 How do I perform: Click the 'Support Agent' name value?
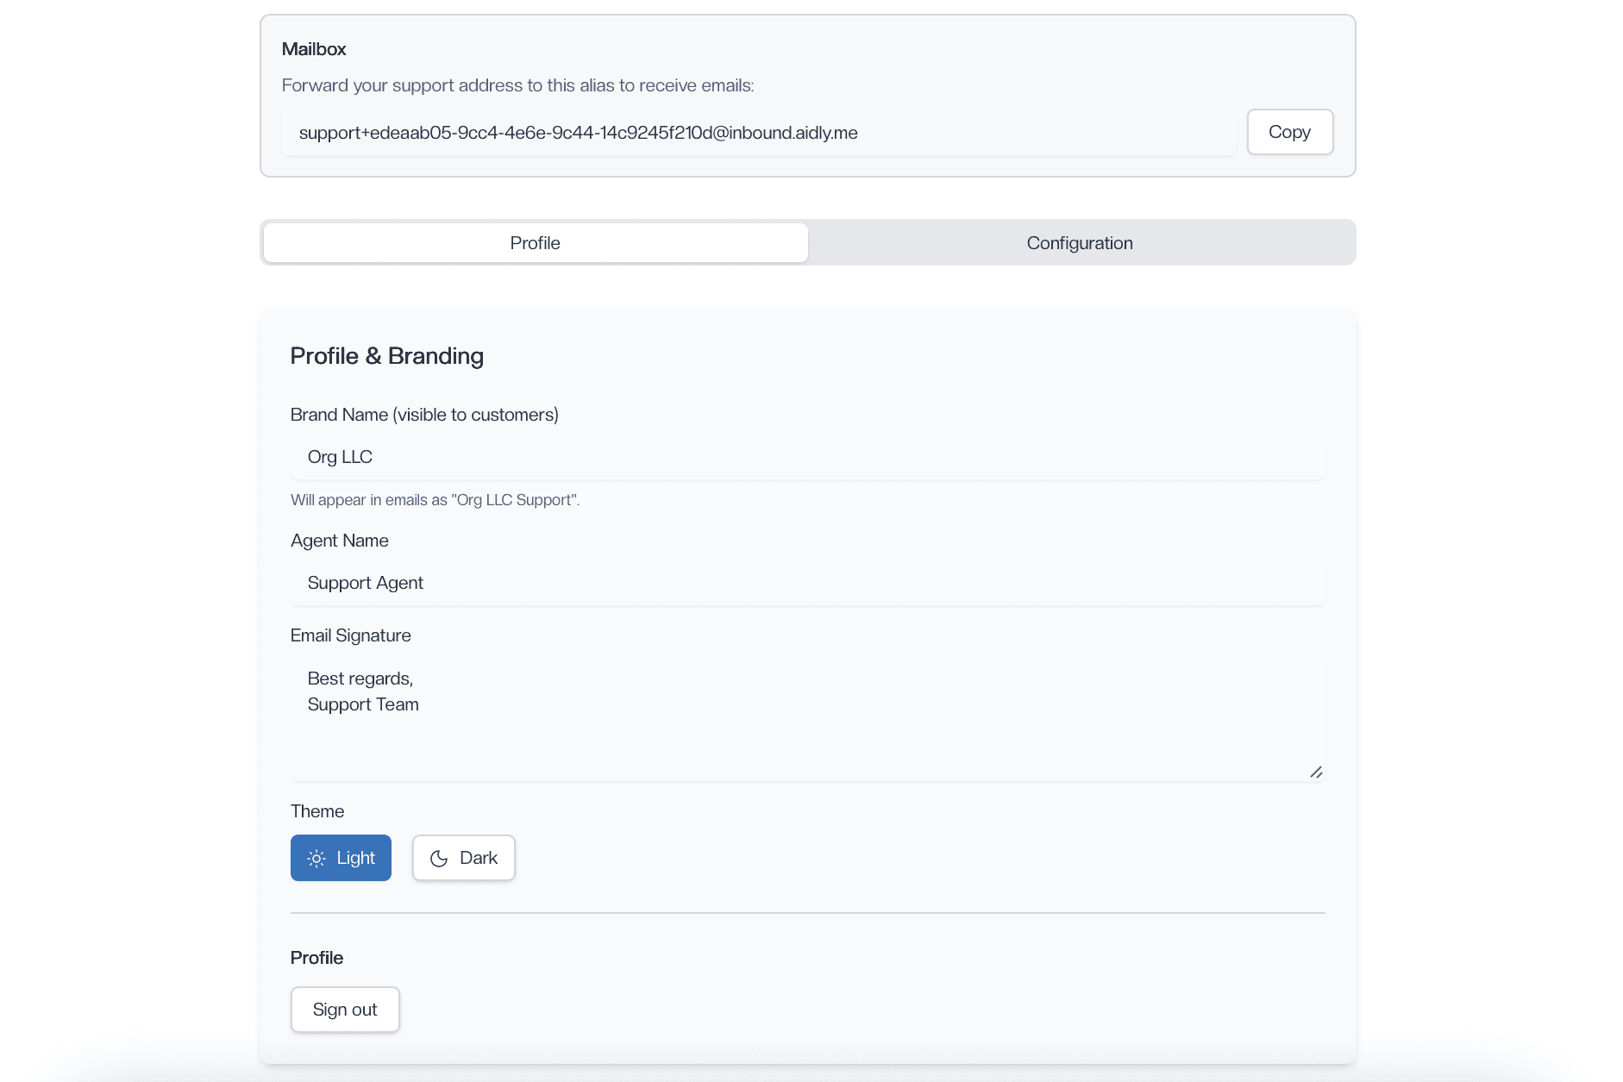pos(365,583)
